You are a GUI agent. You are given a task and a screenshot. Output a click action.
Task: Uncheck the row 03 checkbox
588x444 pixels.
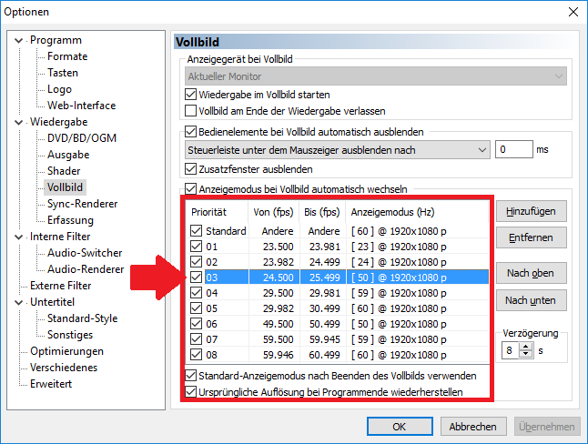[196, 277]
